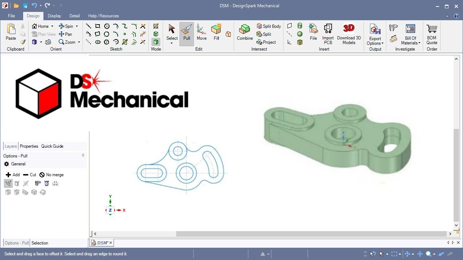The height and width of the screenshot is (260, 463).
Task: Select the Pull tool
Action: coord(187,34)
